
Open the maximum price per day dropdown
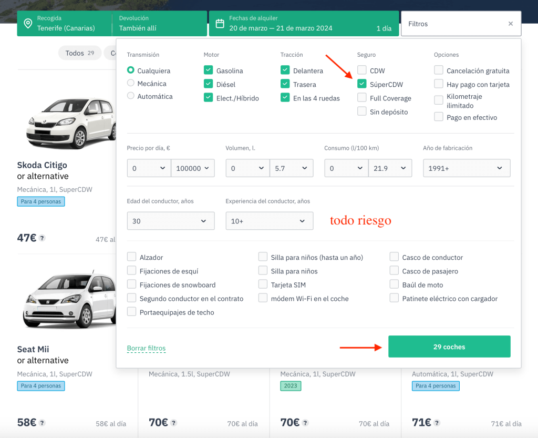(x=193, y=168)
